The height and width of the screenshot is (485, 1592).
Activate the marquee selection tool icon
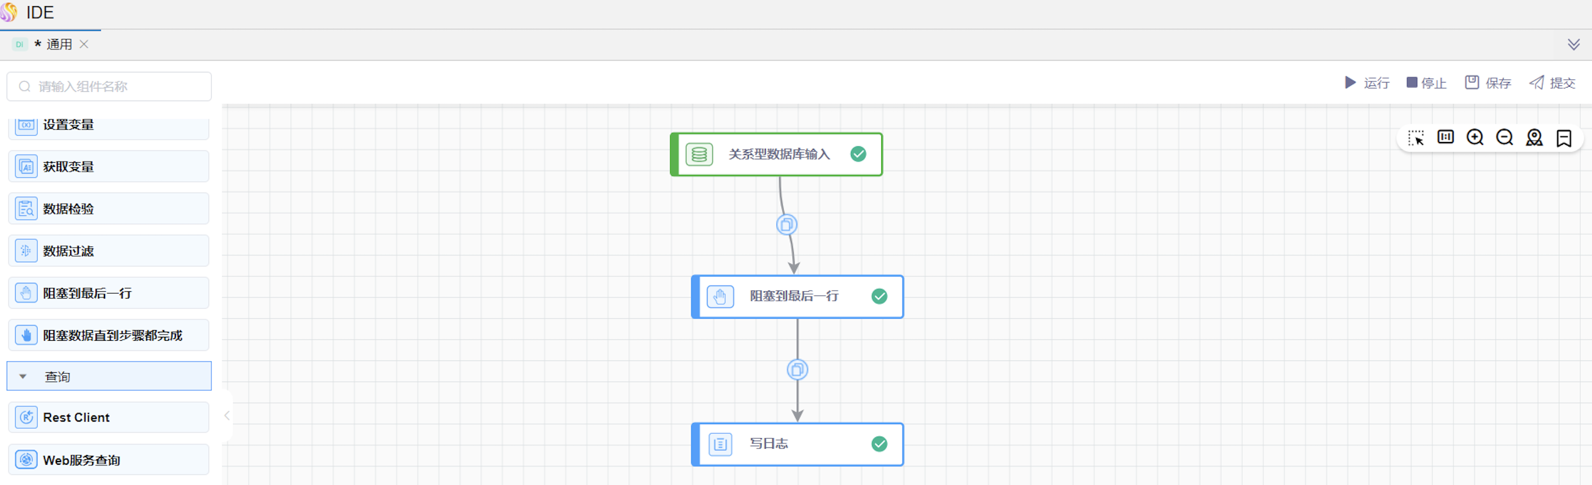pos(1415,137)
